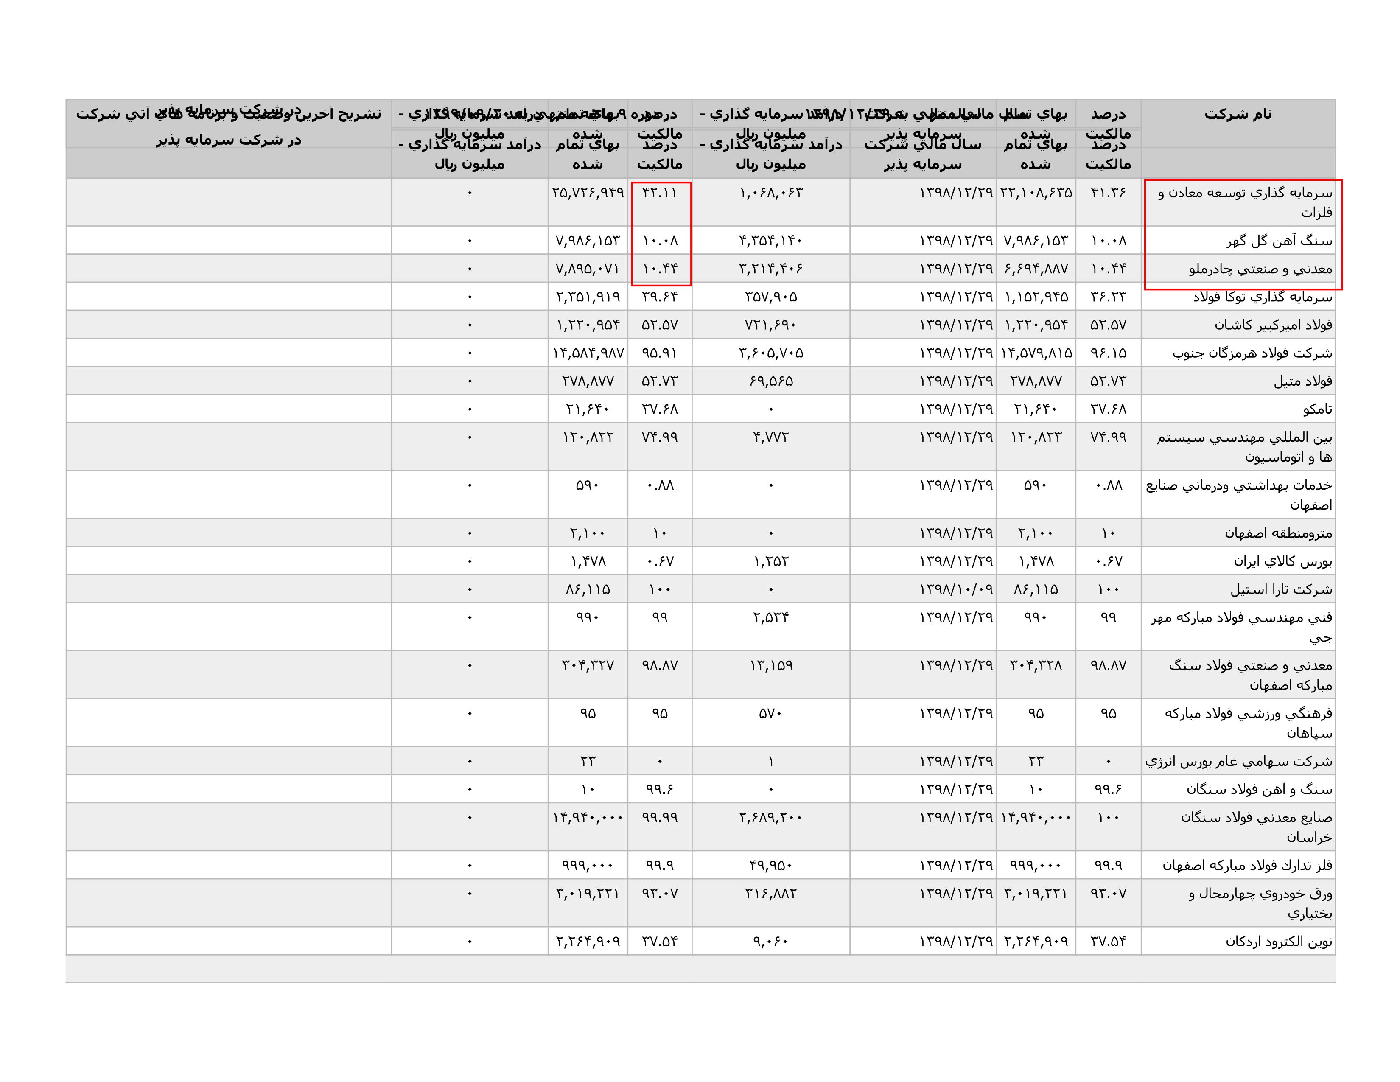Screen dimensions: 1400x1082
Task: Click the income value ۳,۶۰۵,۷۰۵
Action: (771, 353)
